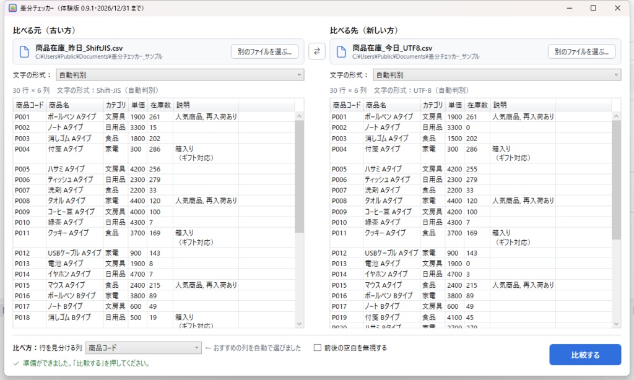Choose another file for the old side
Screen dimensions: 634x380
[264, 52]
